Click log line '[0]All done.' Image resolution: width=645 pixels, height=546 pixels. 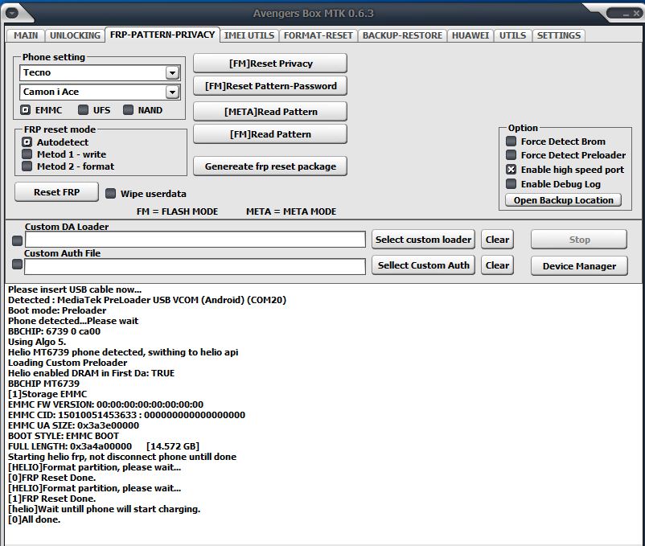point(34,519)
